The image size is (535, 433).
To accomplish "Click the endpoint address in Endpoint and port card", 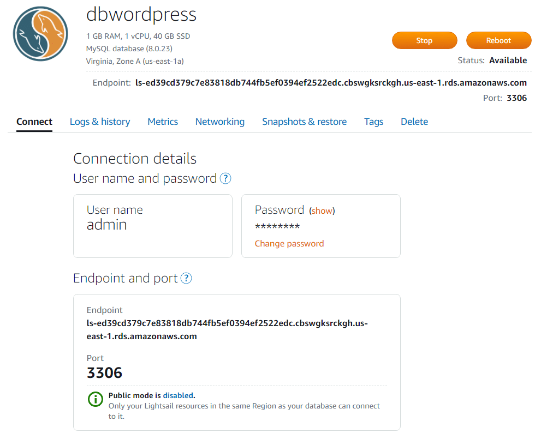I will point(227,330).
